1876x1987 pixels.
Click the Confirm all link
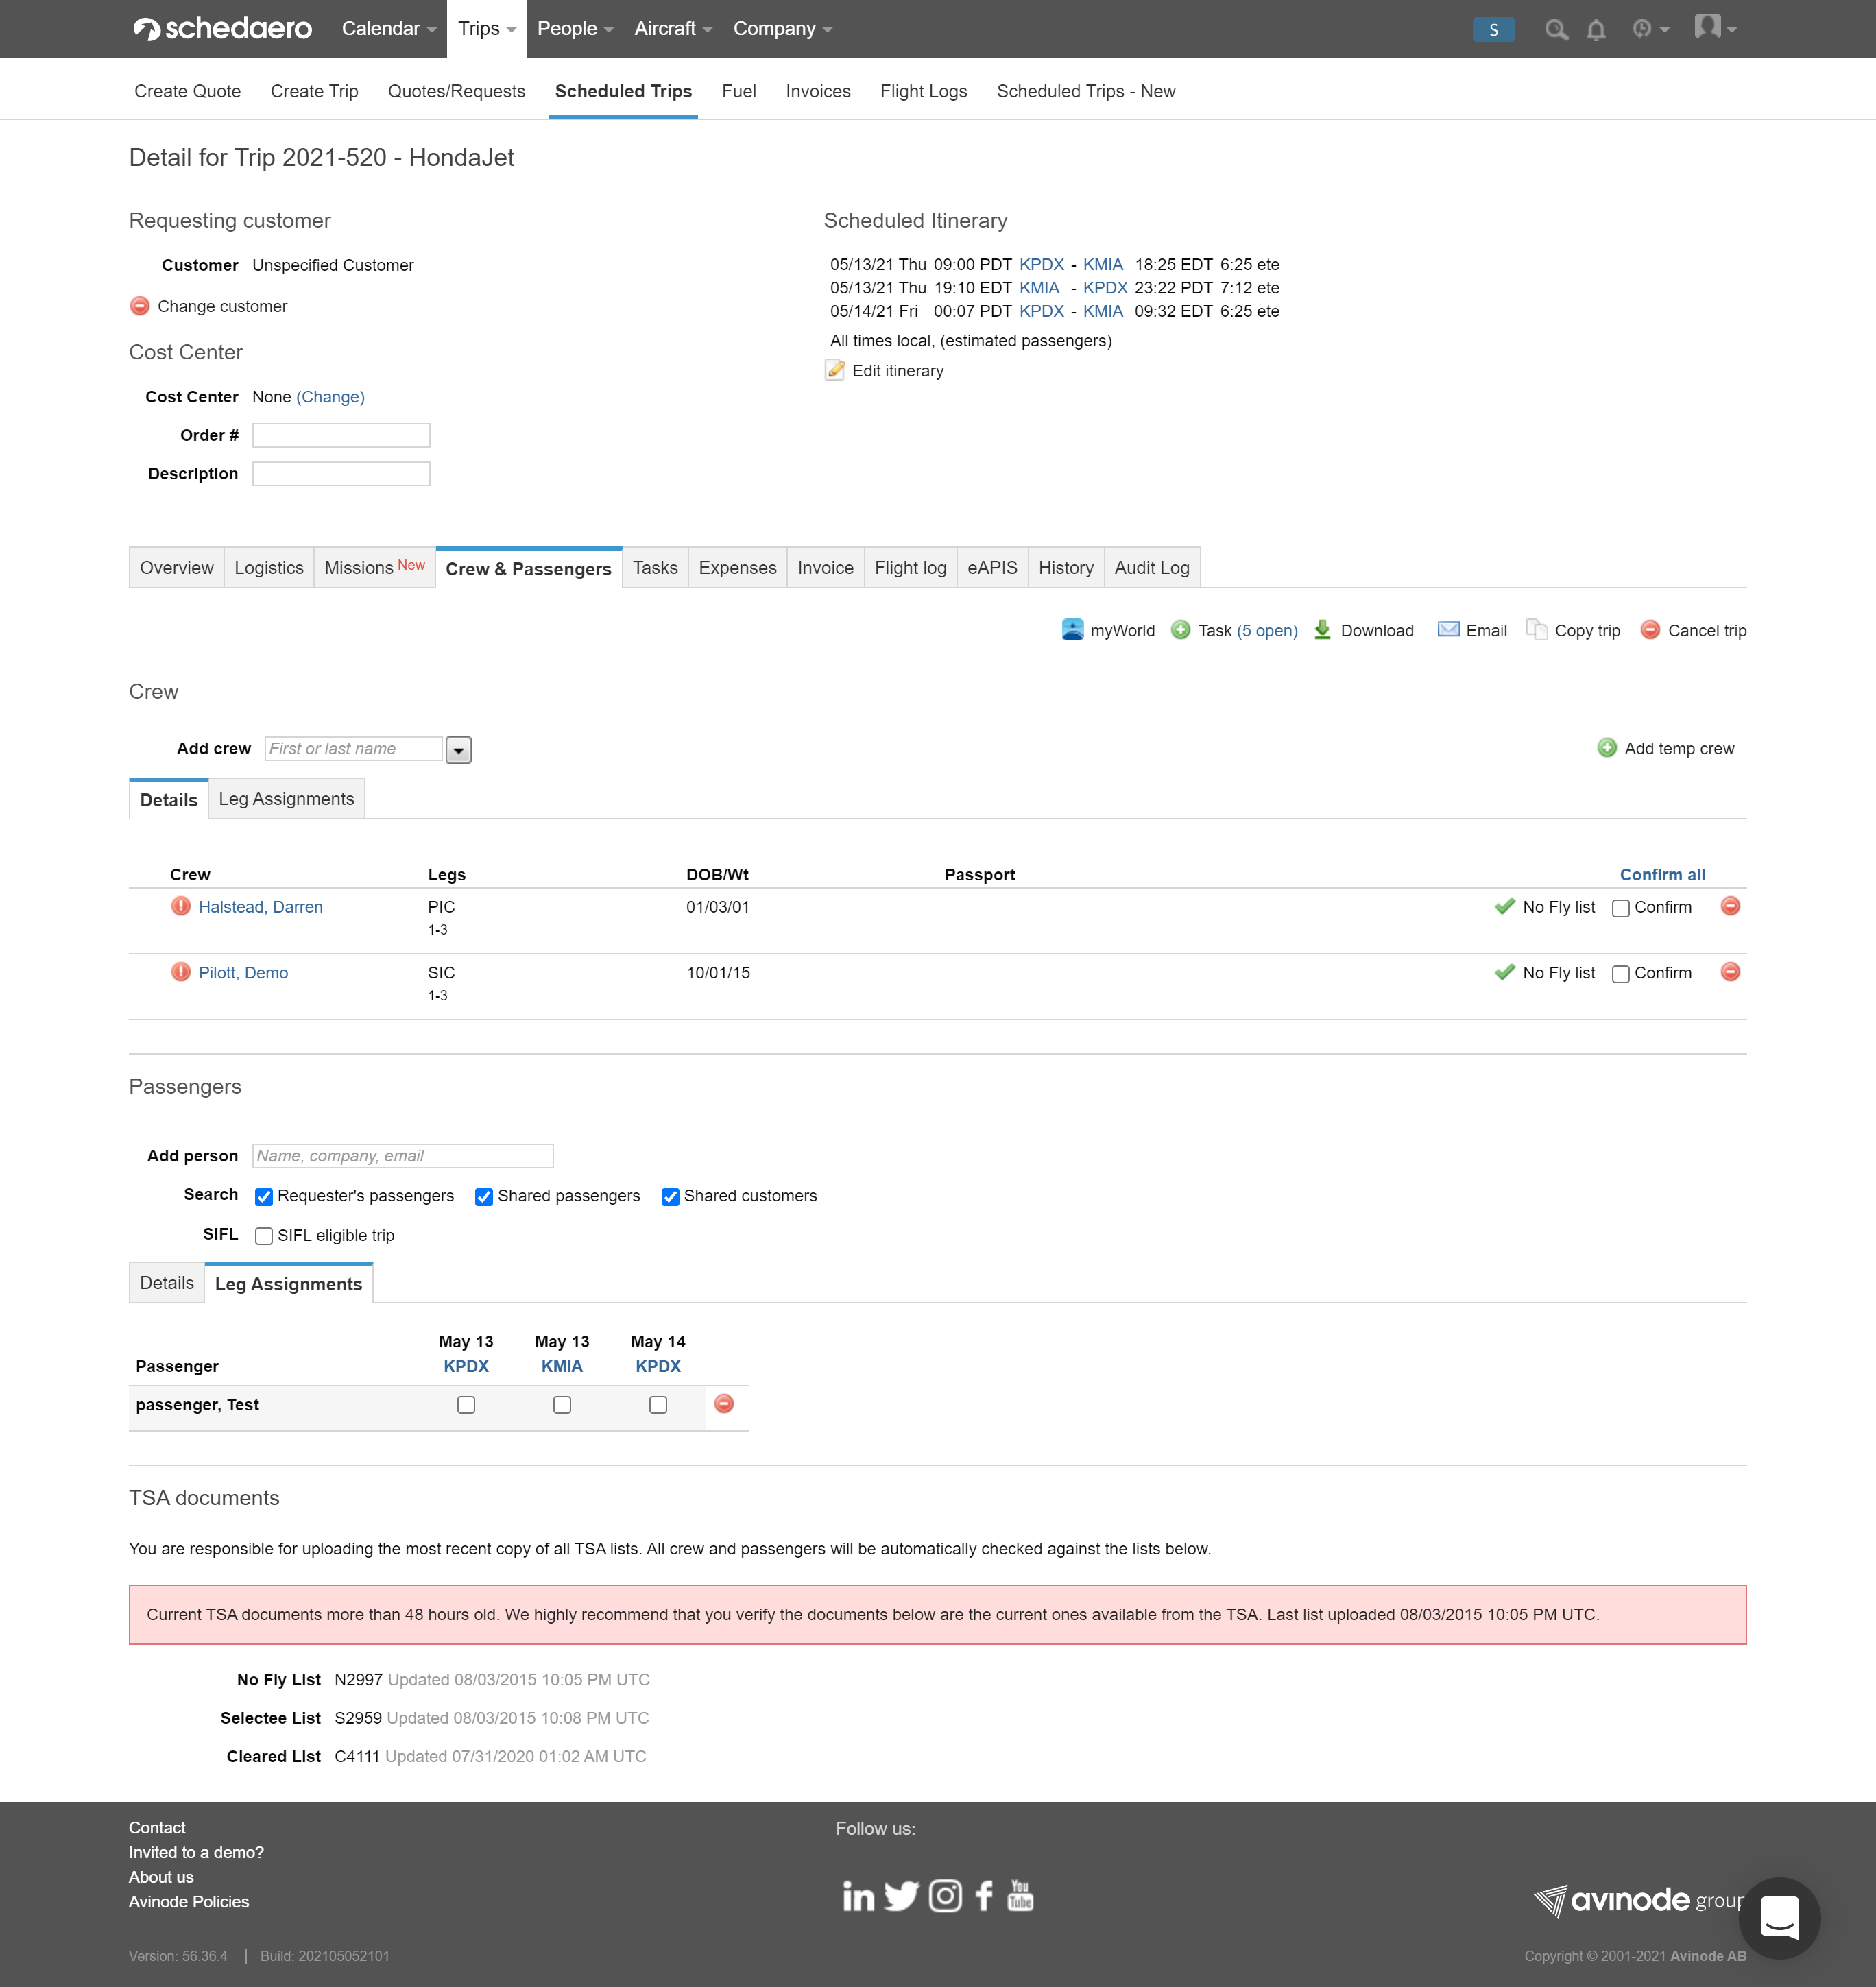[1662, 875]
